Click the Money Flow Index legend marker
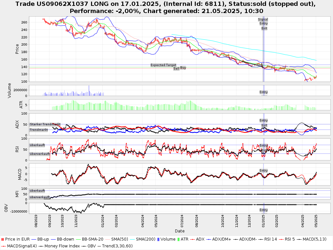The height and width of the screenshot is (250, 333). [x=41, y=246]
